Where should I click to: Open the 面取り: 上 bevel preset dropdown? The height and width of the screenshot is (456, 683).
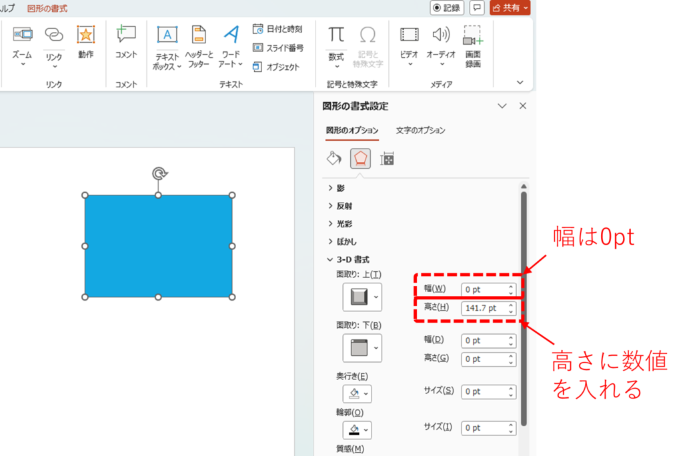click(378, 297)
